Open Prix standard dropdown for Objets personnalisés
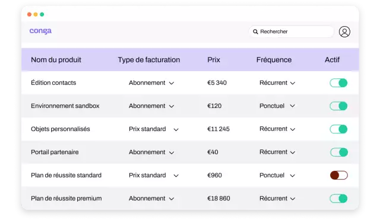Viewport: 380px width, 220px height. pos(154,129)
